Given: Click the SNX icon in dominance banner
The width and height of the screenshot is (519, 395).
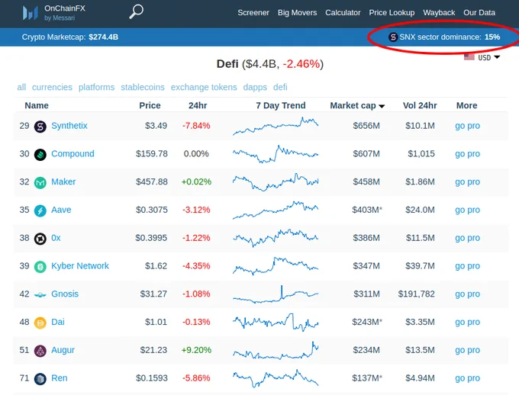Looking at the screenshot, I should (393, 37).
